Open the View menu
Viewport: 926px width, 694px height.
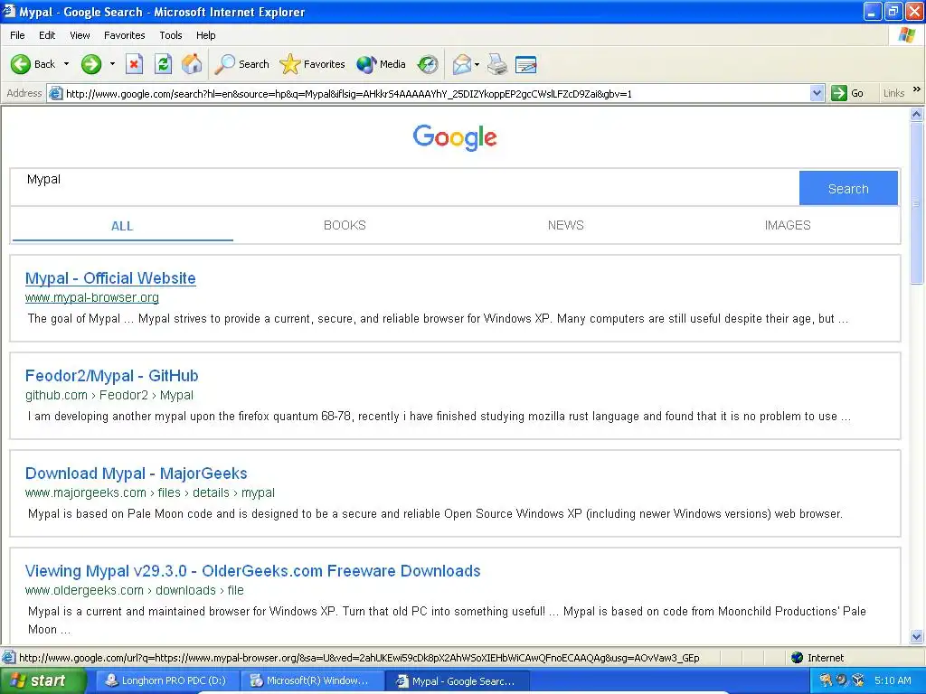point(80,35)
